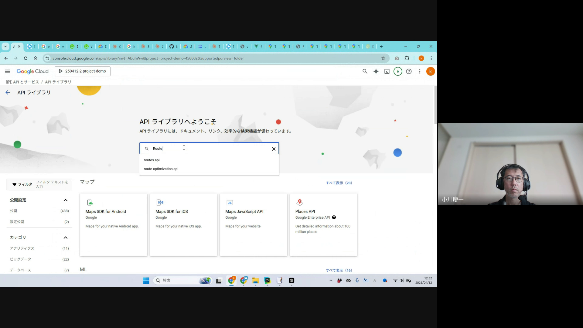Image resolution: width=583 pixels, height=328 pixels.
Task: Click the filter text input field
Action: [52, 184]
